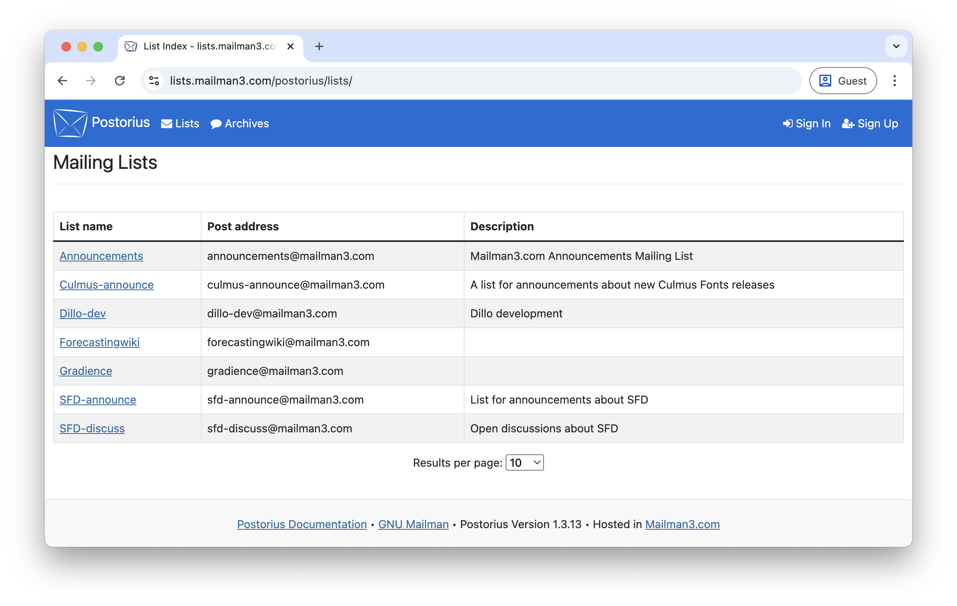Follow the GNU Mailman footer link

click(x=413, y=524)
